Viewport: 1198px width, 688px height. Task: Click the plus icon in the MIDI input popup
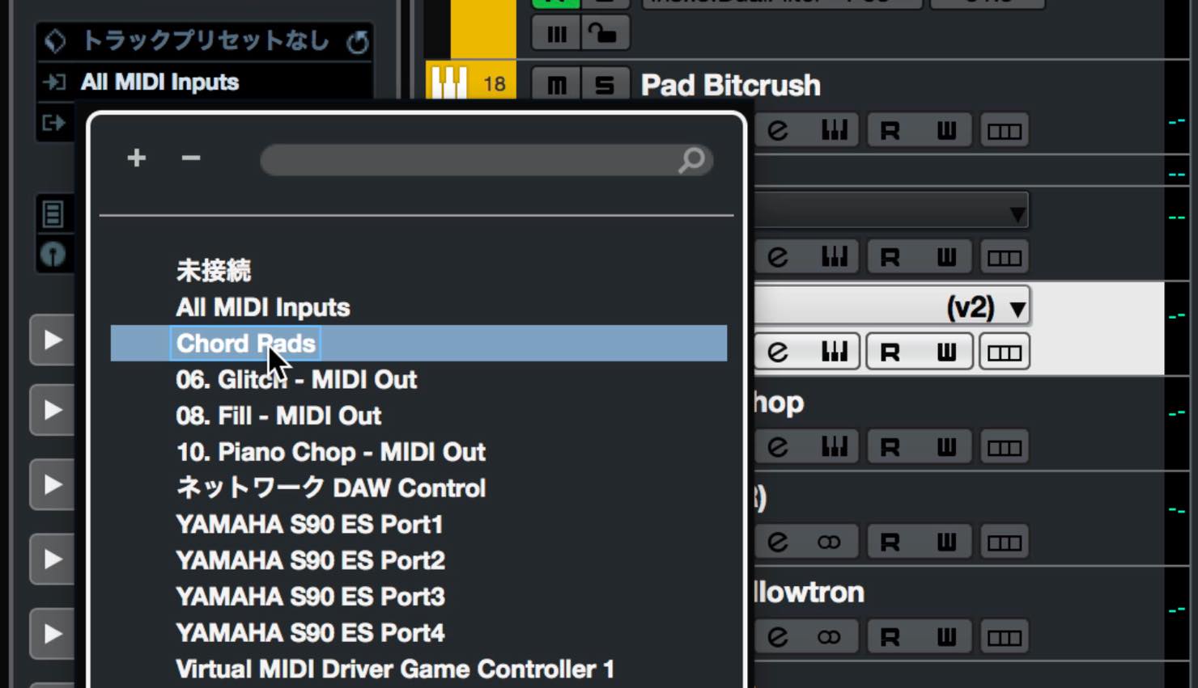(137, 158)
